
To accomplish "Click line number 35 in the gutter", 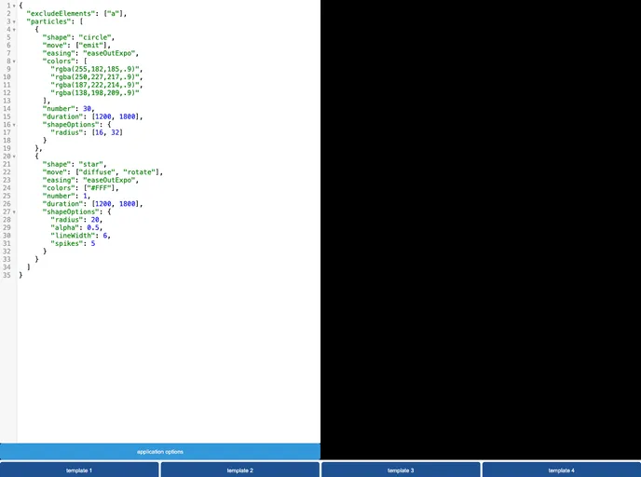I will click(x=7, y=275).
